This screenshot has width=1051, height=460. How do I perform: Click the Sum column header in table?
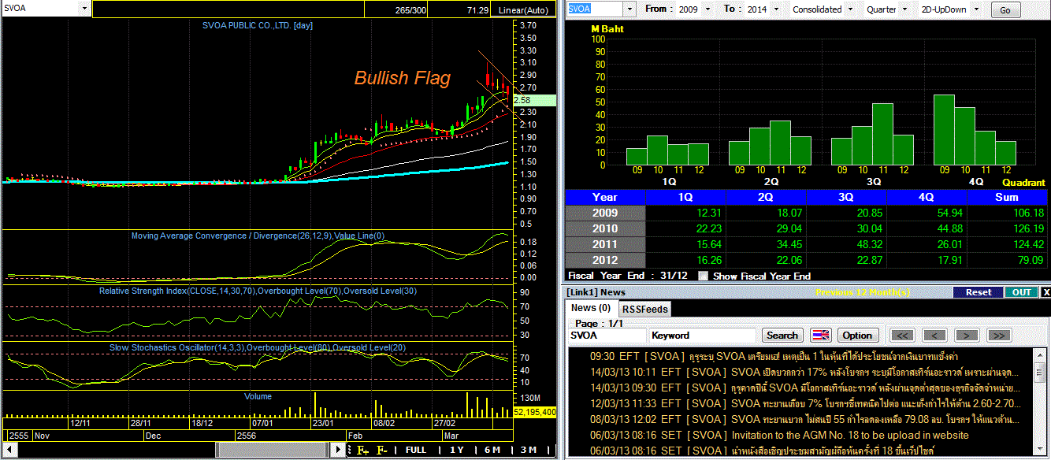tap(1008, 197)
